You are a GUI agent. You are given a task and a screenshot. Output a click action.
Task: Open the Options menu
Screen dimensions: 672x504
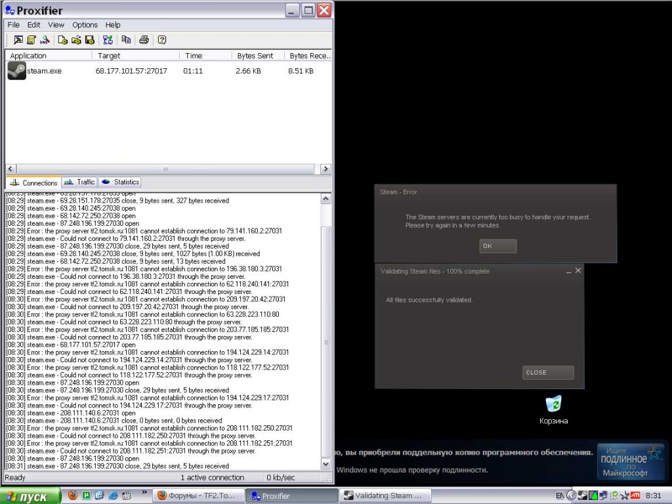85,25
